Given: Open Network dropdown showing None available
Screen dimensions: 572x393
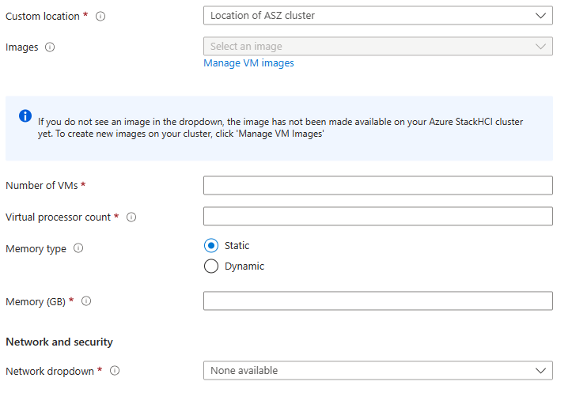Looking at the screenshot, I should point(377,370).
